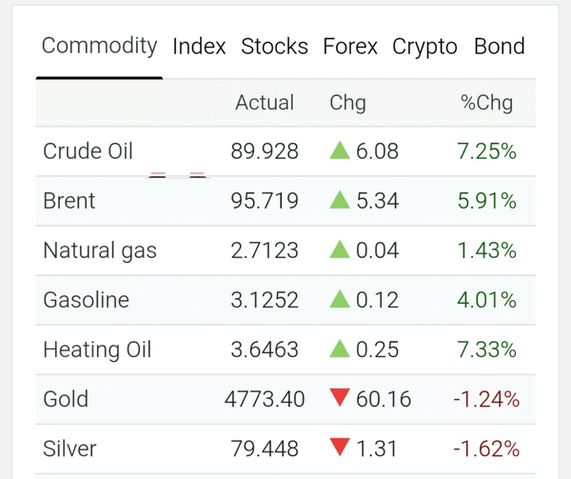Select the Commodity tab

99,47
